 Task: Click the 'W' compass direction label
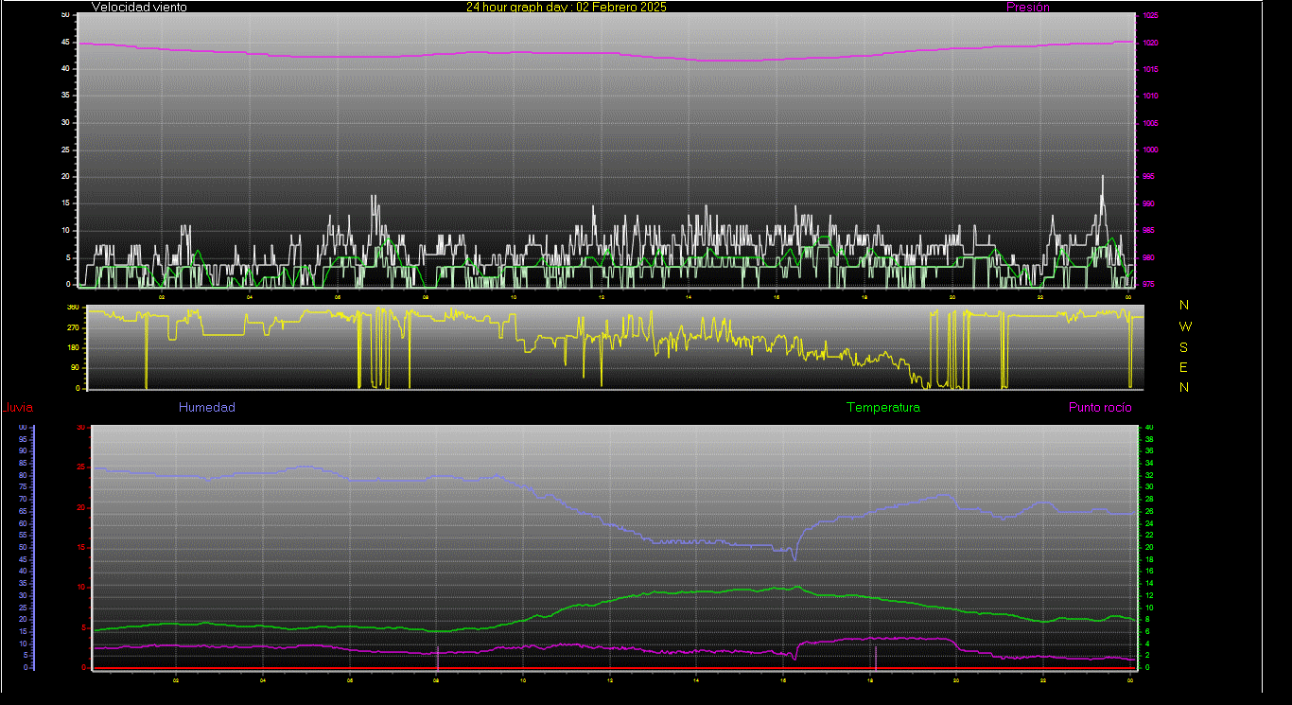point(1186,326)
